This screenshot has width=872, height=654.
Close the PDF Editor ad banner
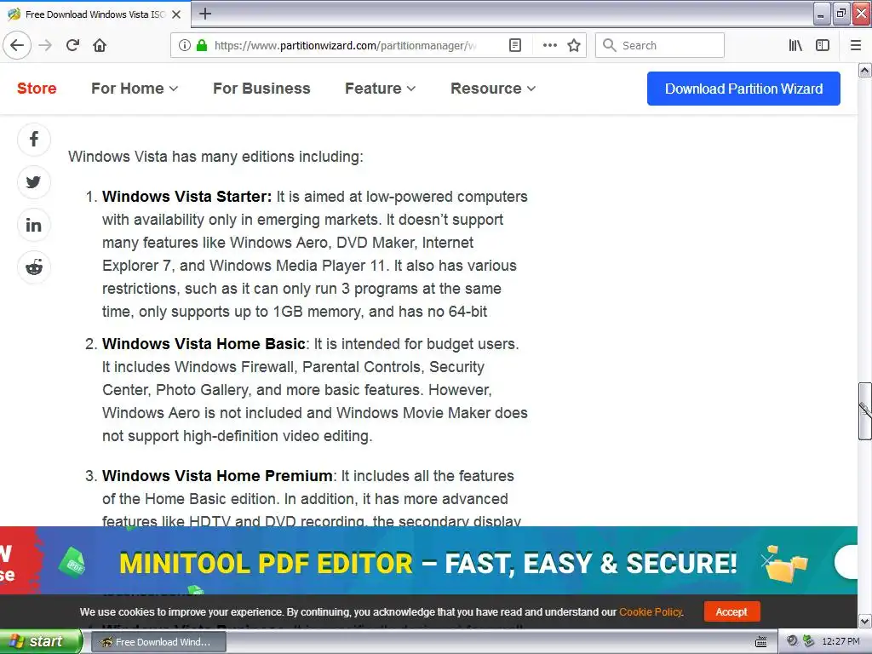click(846, 562)
